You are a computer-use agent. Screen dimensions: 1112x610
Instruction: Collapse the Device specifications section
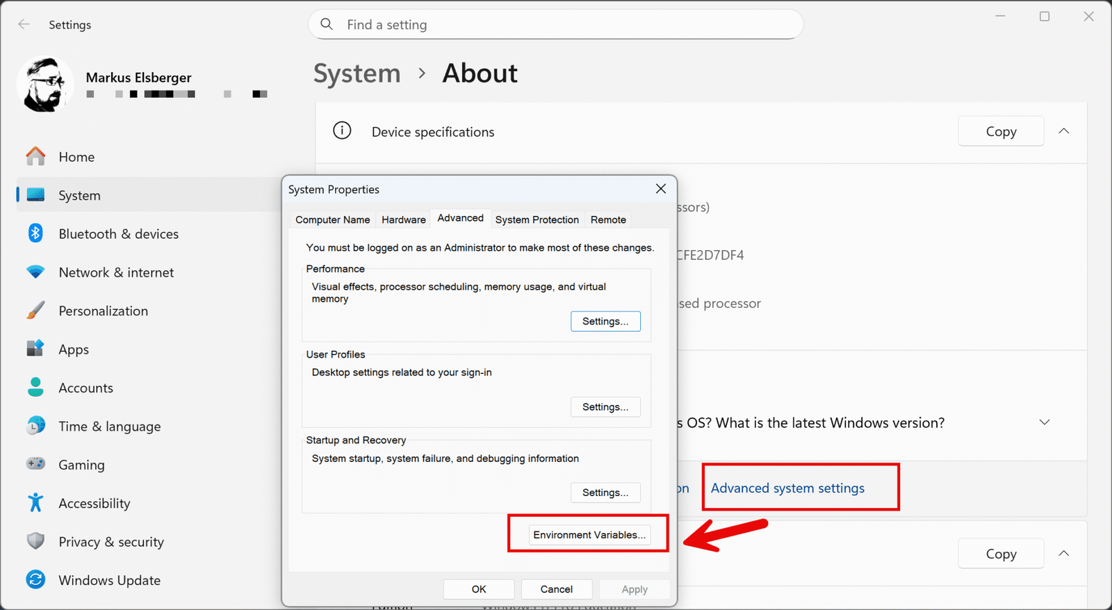1064,131
